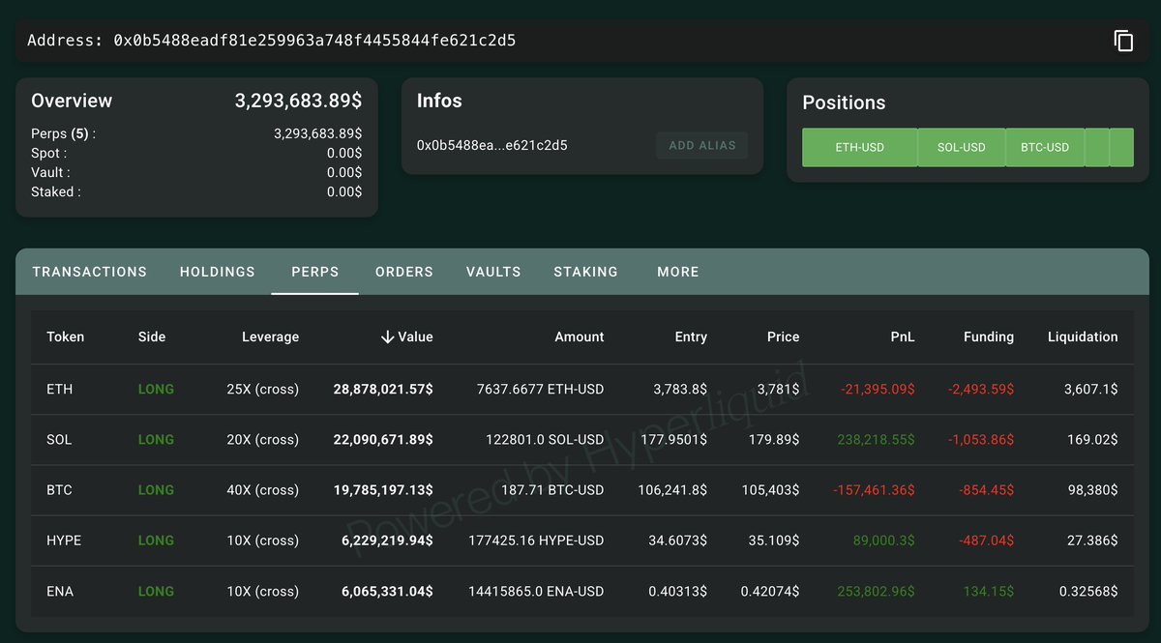Sort by Value using the down arrow

point(388,336)
